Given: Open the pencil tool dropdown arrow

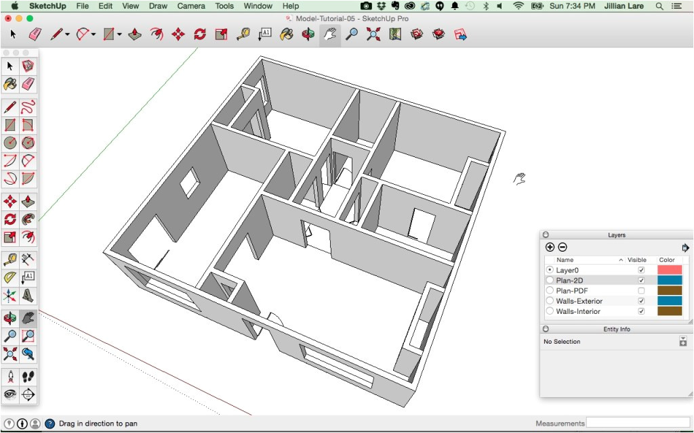Looking at the screenshot, I should coord(67,35).
